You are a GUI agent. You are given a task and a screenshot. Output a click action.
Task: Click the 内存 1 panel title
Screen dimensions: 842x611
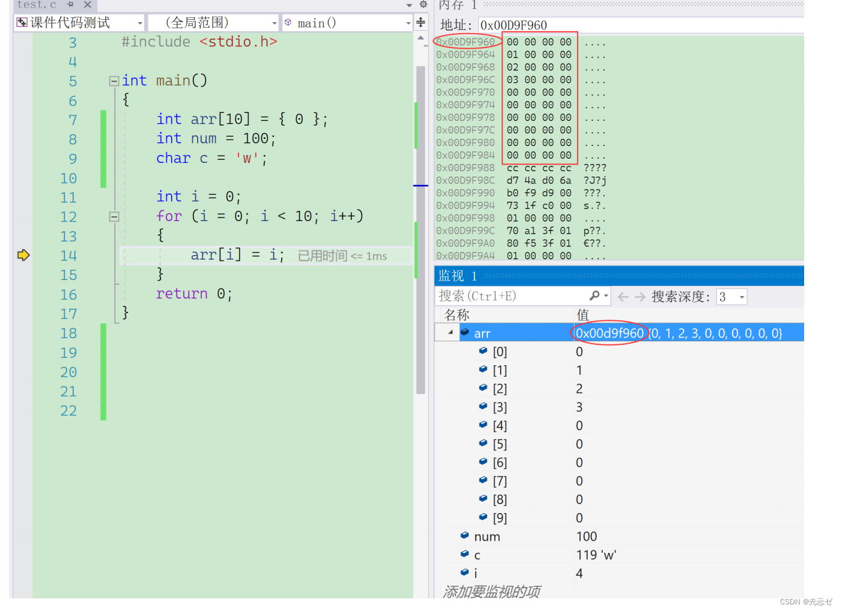point(458,5)
